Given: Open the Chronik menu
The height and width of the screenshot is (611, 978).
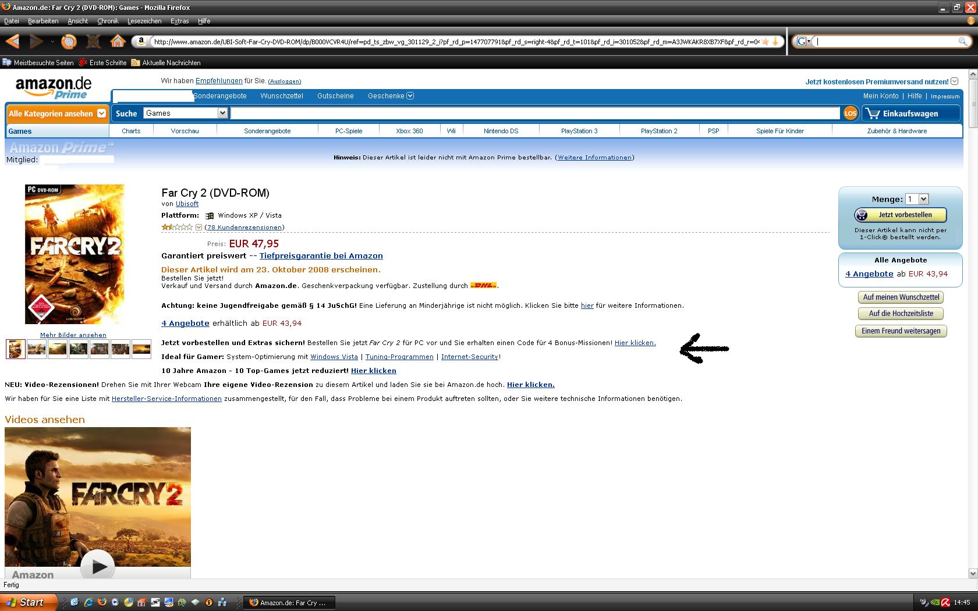Looking at the screenshot, I should pyautogui.click(x=108, y=21).
